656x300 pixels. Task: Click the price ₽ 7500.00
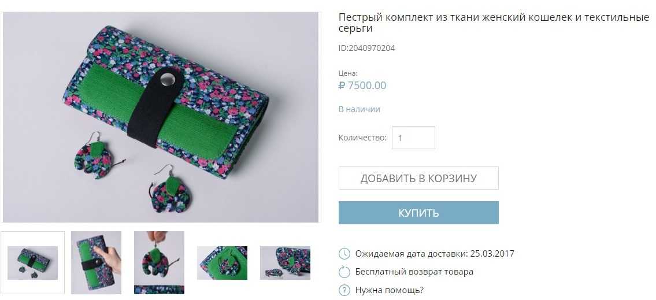[x=362, y=86]
